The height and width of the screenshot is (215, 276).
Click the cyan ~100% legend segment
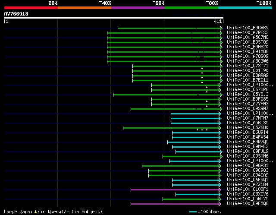click(x=245, y=8)
